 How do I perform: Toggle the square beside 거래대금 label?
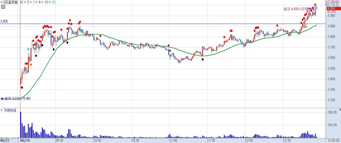coord(2,110)
